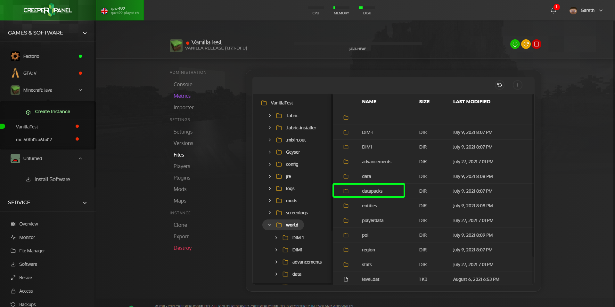Select the VanillaTest instance in sidebar
This screenshot has height=307, width=615.
27,127
